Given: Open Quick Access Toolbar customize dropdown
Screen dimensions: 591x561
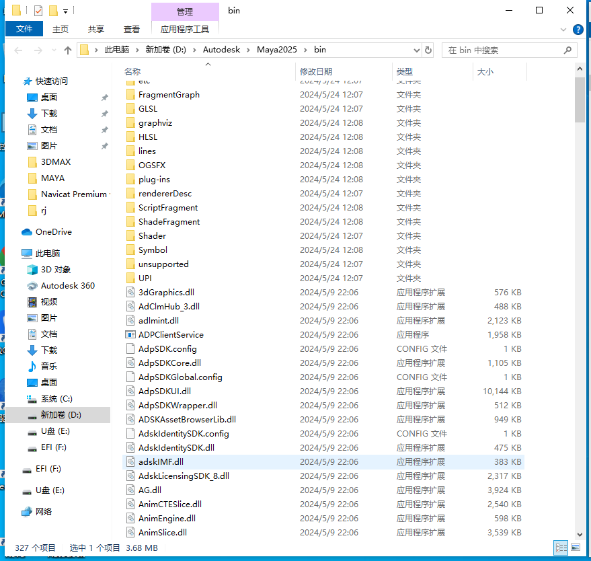Looking at the screenshot, I should tap(65, 11).
